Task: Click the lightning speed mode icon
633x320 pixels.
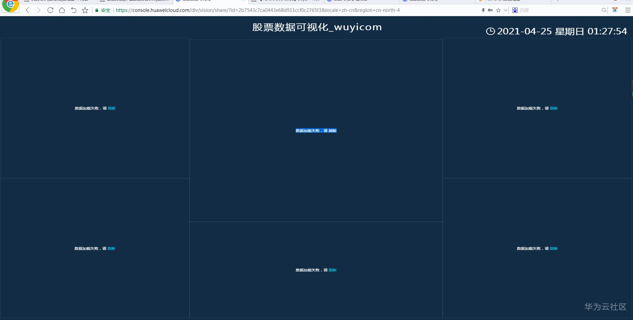Action: pyautogui.click(x=483, y=10)
